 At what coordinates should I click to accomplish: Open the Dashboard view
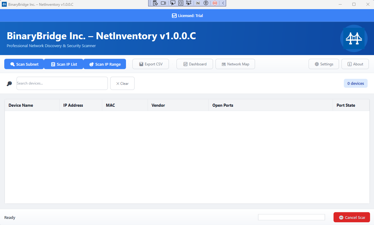pos(195,64)
